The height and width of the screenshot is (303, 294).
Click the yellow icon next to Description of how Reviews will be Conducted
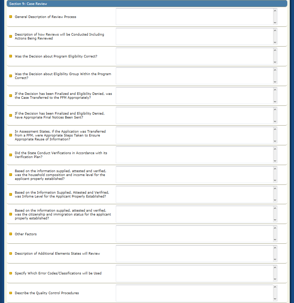pos(11,36)
